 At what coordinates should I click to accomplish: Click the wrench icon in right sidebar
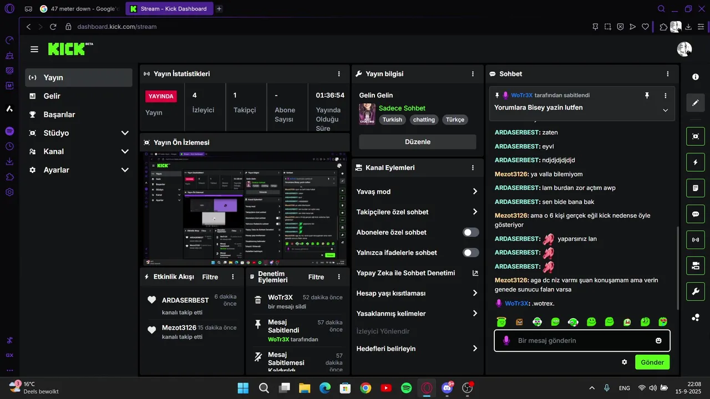tap(696, 291)
